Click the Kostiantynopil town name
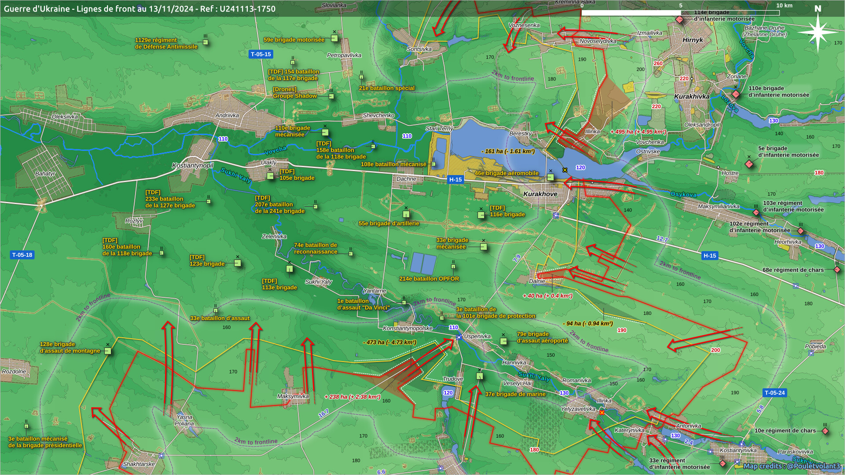 192,165
